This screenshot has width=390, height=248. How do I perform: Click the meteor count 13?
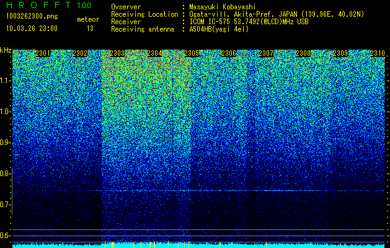pos(90,29)
